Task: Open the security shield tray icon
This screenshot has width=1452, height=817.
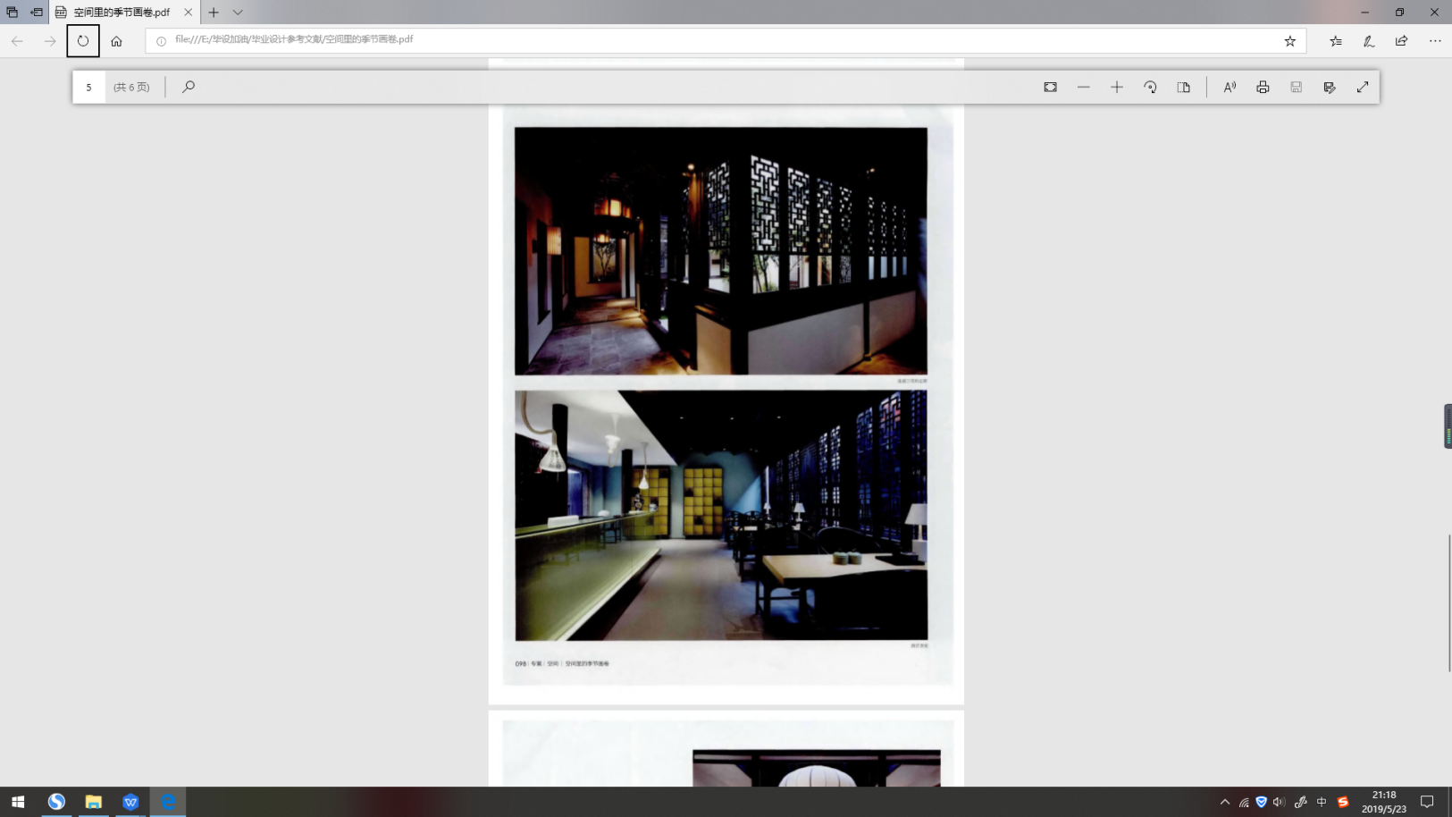Action: tap(1261, 802)
